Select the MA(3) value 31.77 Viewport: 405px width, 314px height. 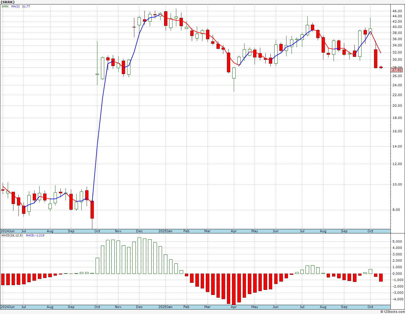tap(26, 6)
